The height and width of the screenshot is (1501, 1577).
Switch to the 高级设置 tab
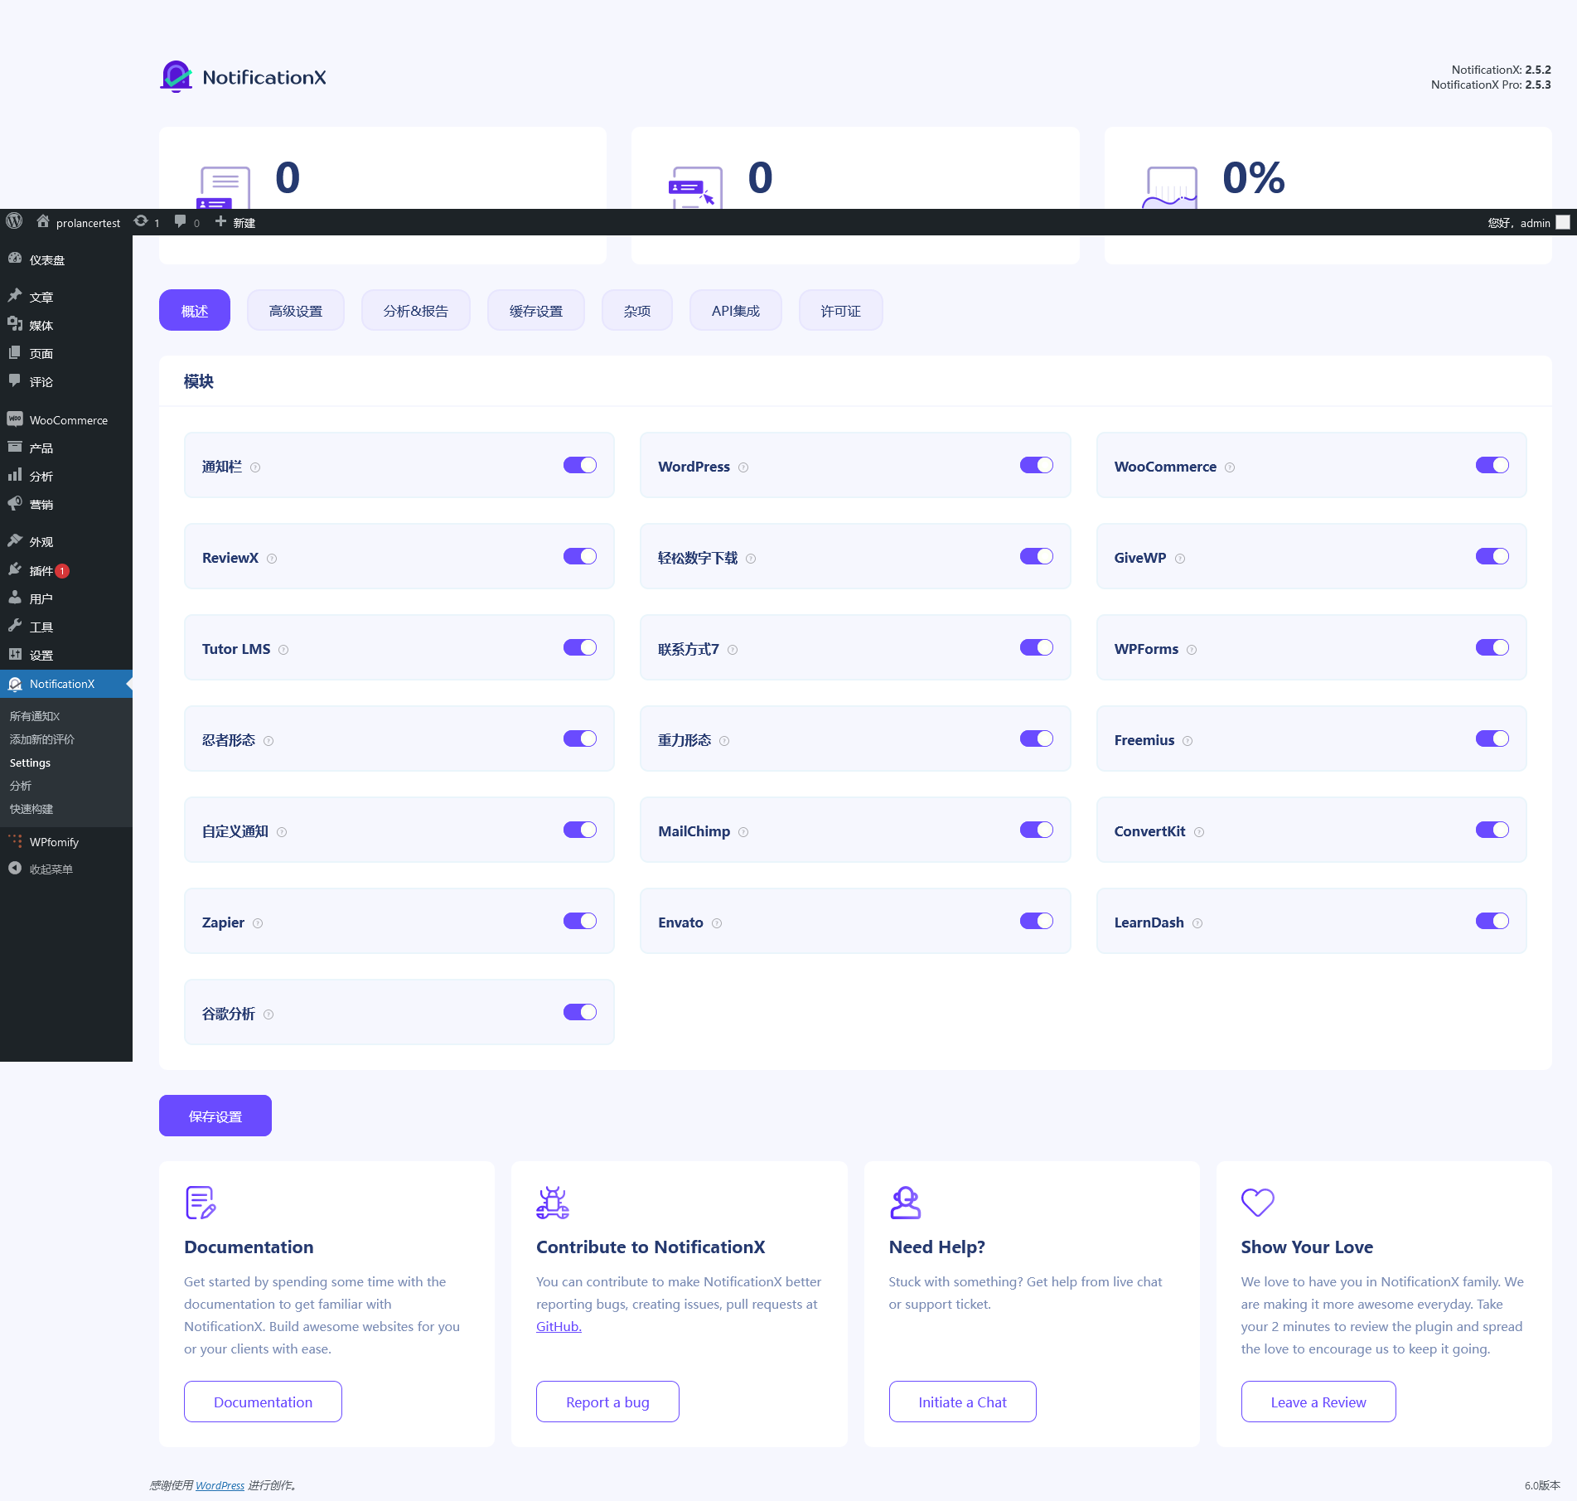click(x=296, y=311)
